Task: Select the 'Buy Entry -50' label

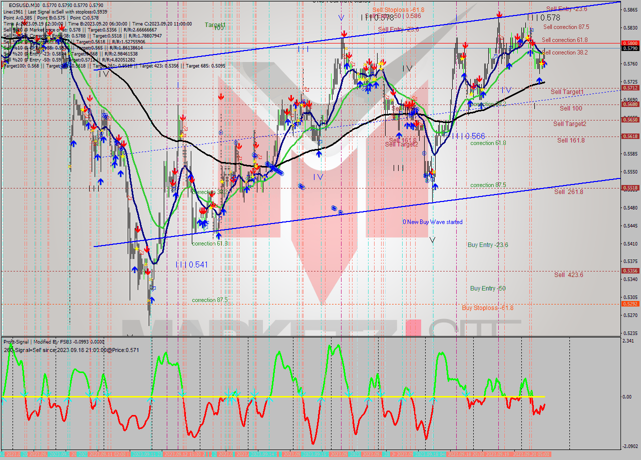Action: [x=488, y=288]
